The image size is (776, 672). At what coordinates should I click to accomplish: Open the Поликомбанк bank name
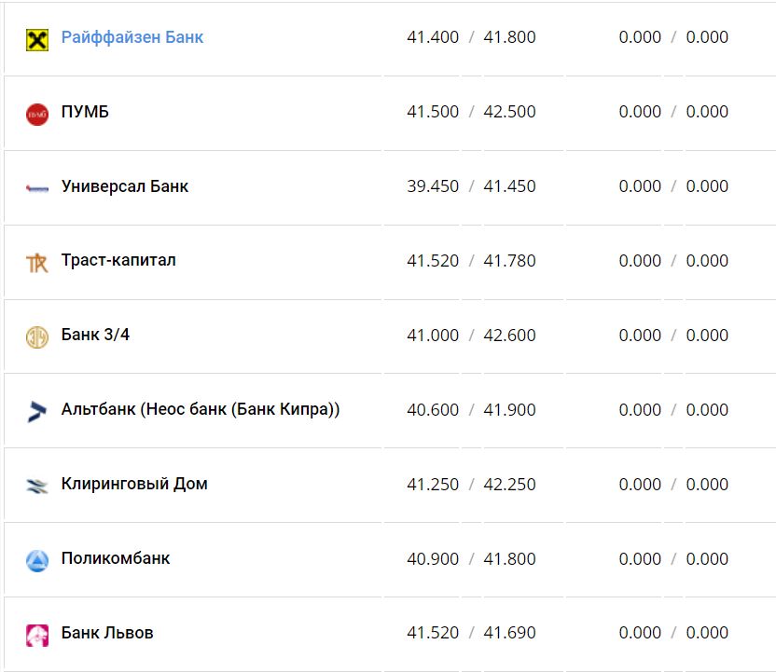[116, 558]
